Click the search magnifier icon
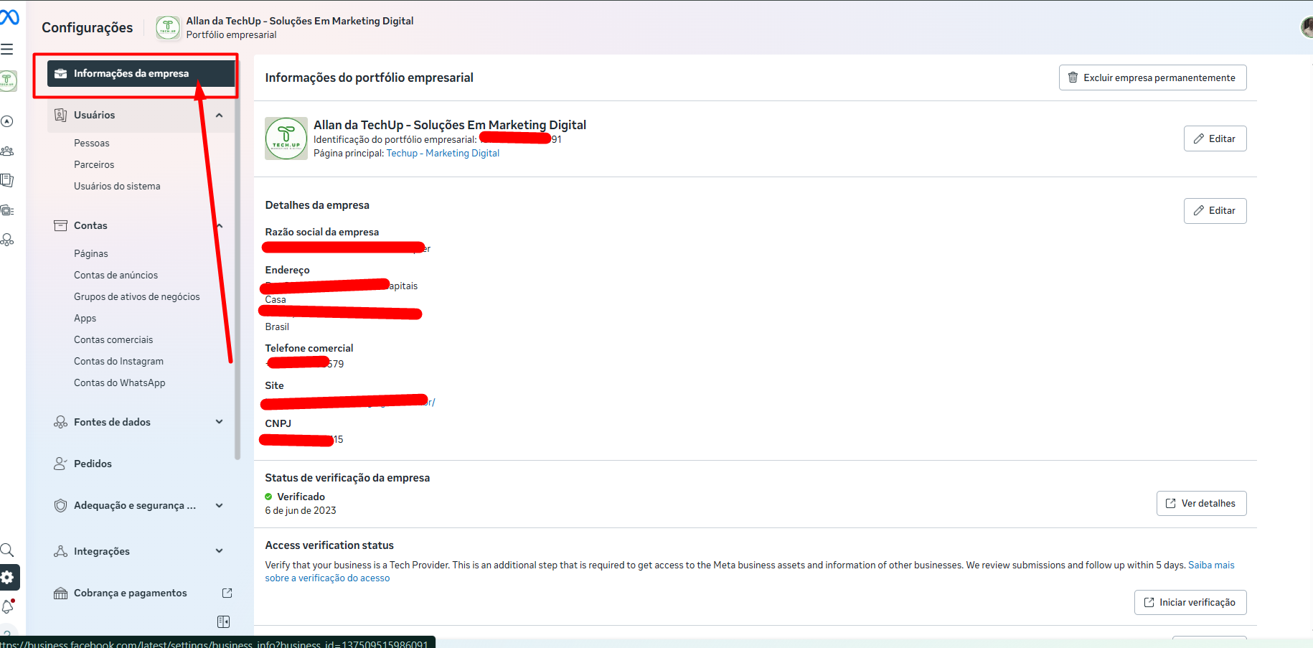 pos(7,550)
